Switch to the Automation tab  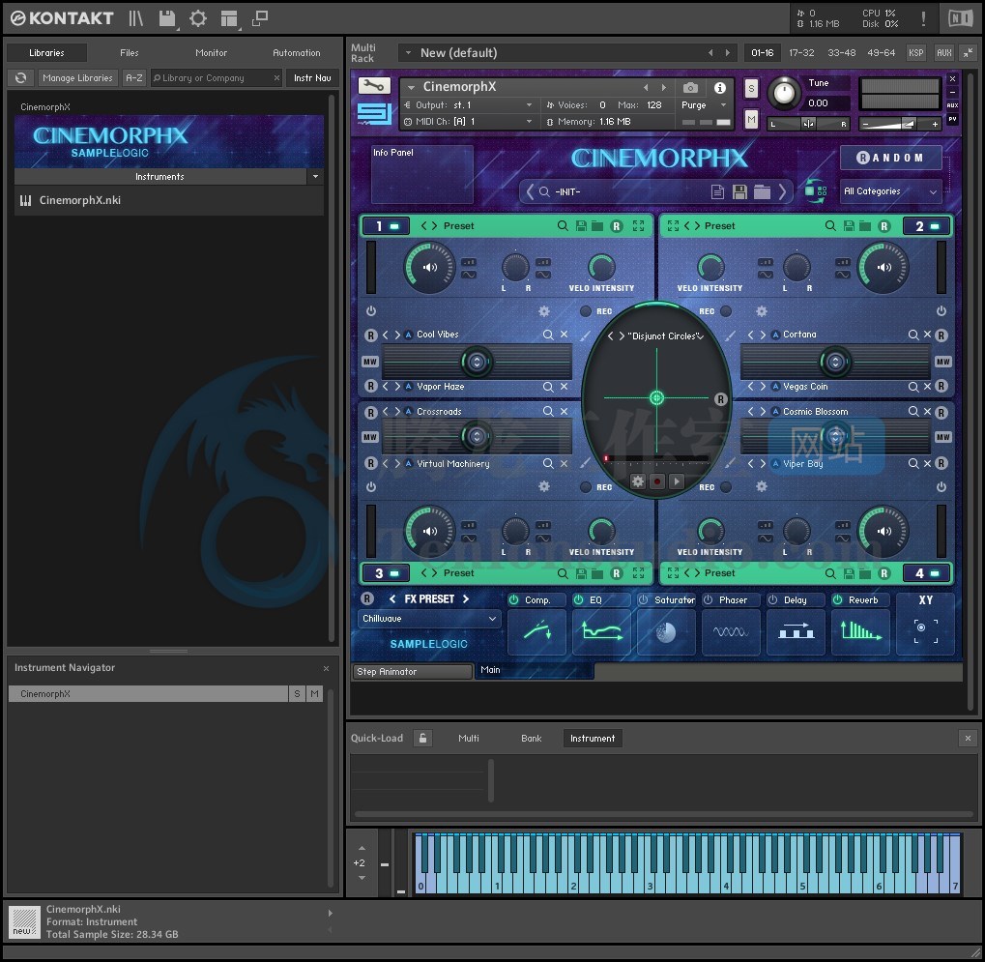[x=297, y=53]
